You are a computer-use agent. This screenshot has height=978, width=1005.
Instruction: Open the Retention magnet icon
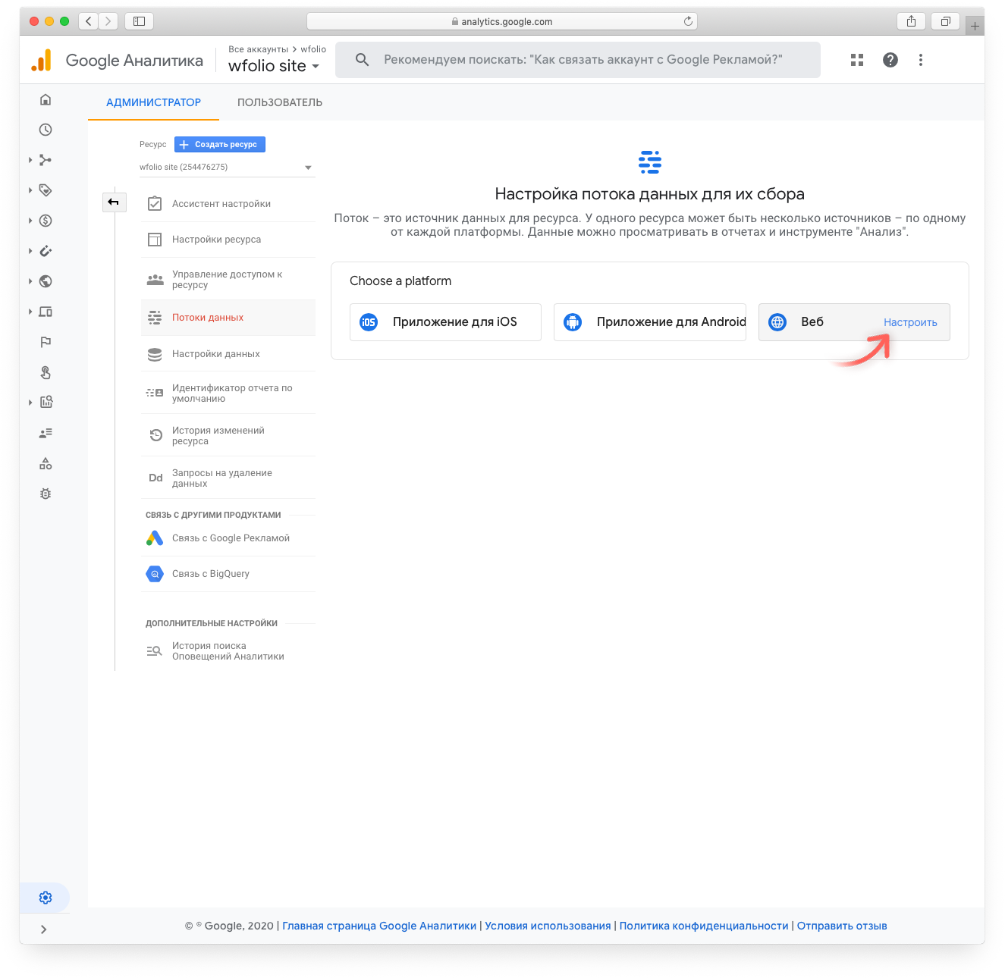[46, 251]
